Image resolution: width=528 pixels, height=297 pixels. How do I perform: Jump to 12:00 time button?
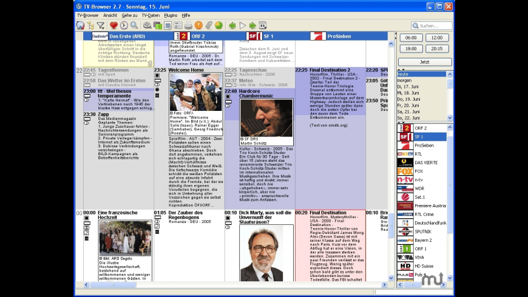[x=437, y=38]
